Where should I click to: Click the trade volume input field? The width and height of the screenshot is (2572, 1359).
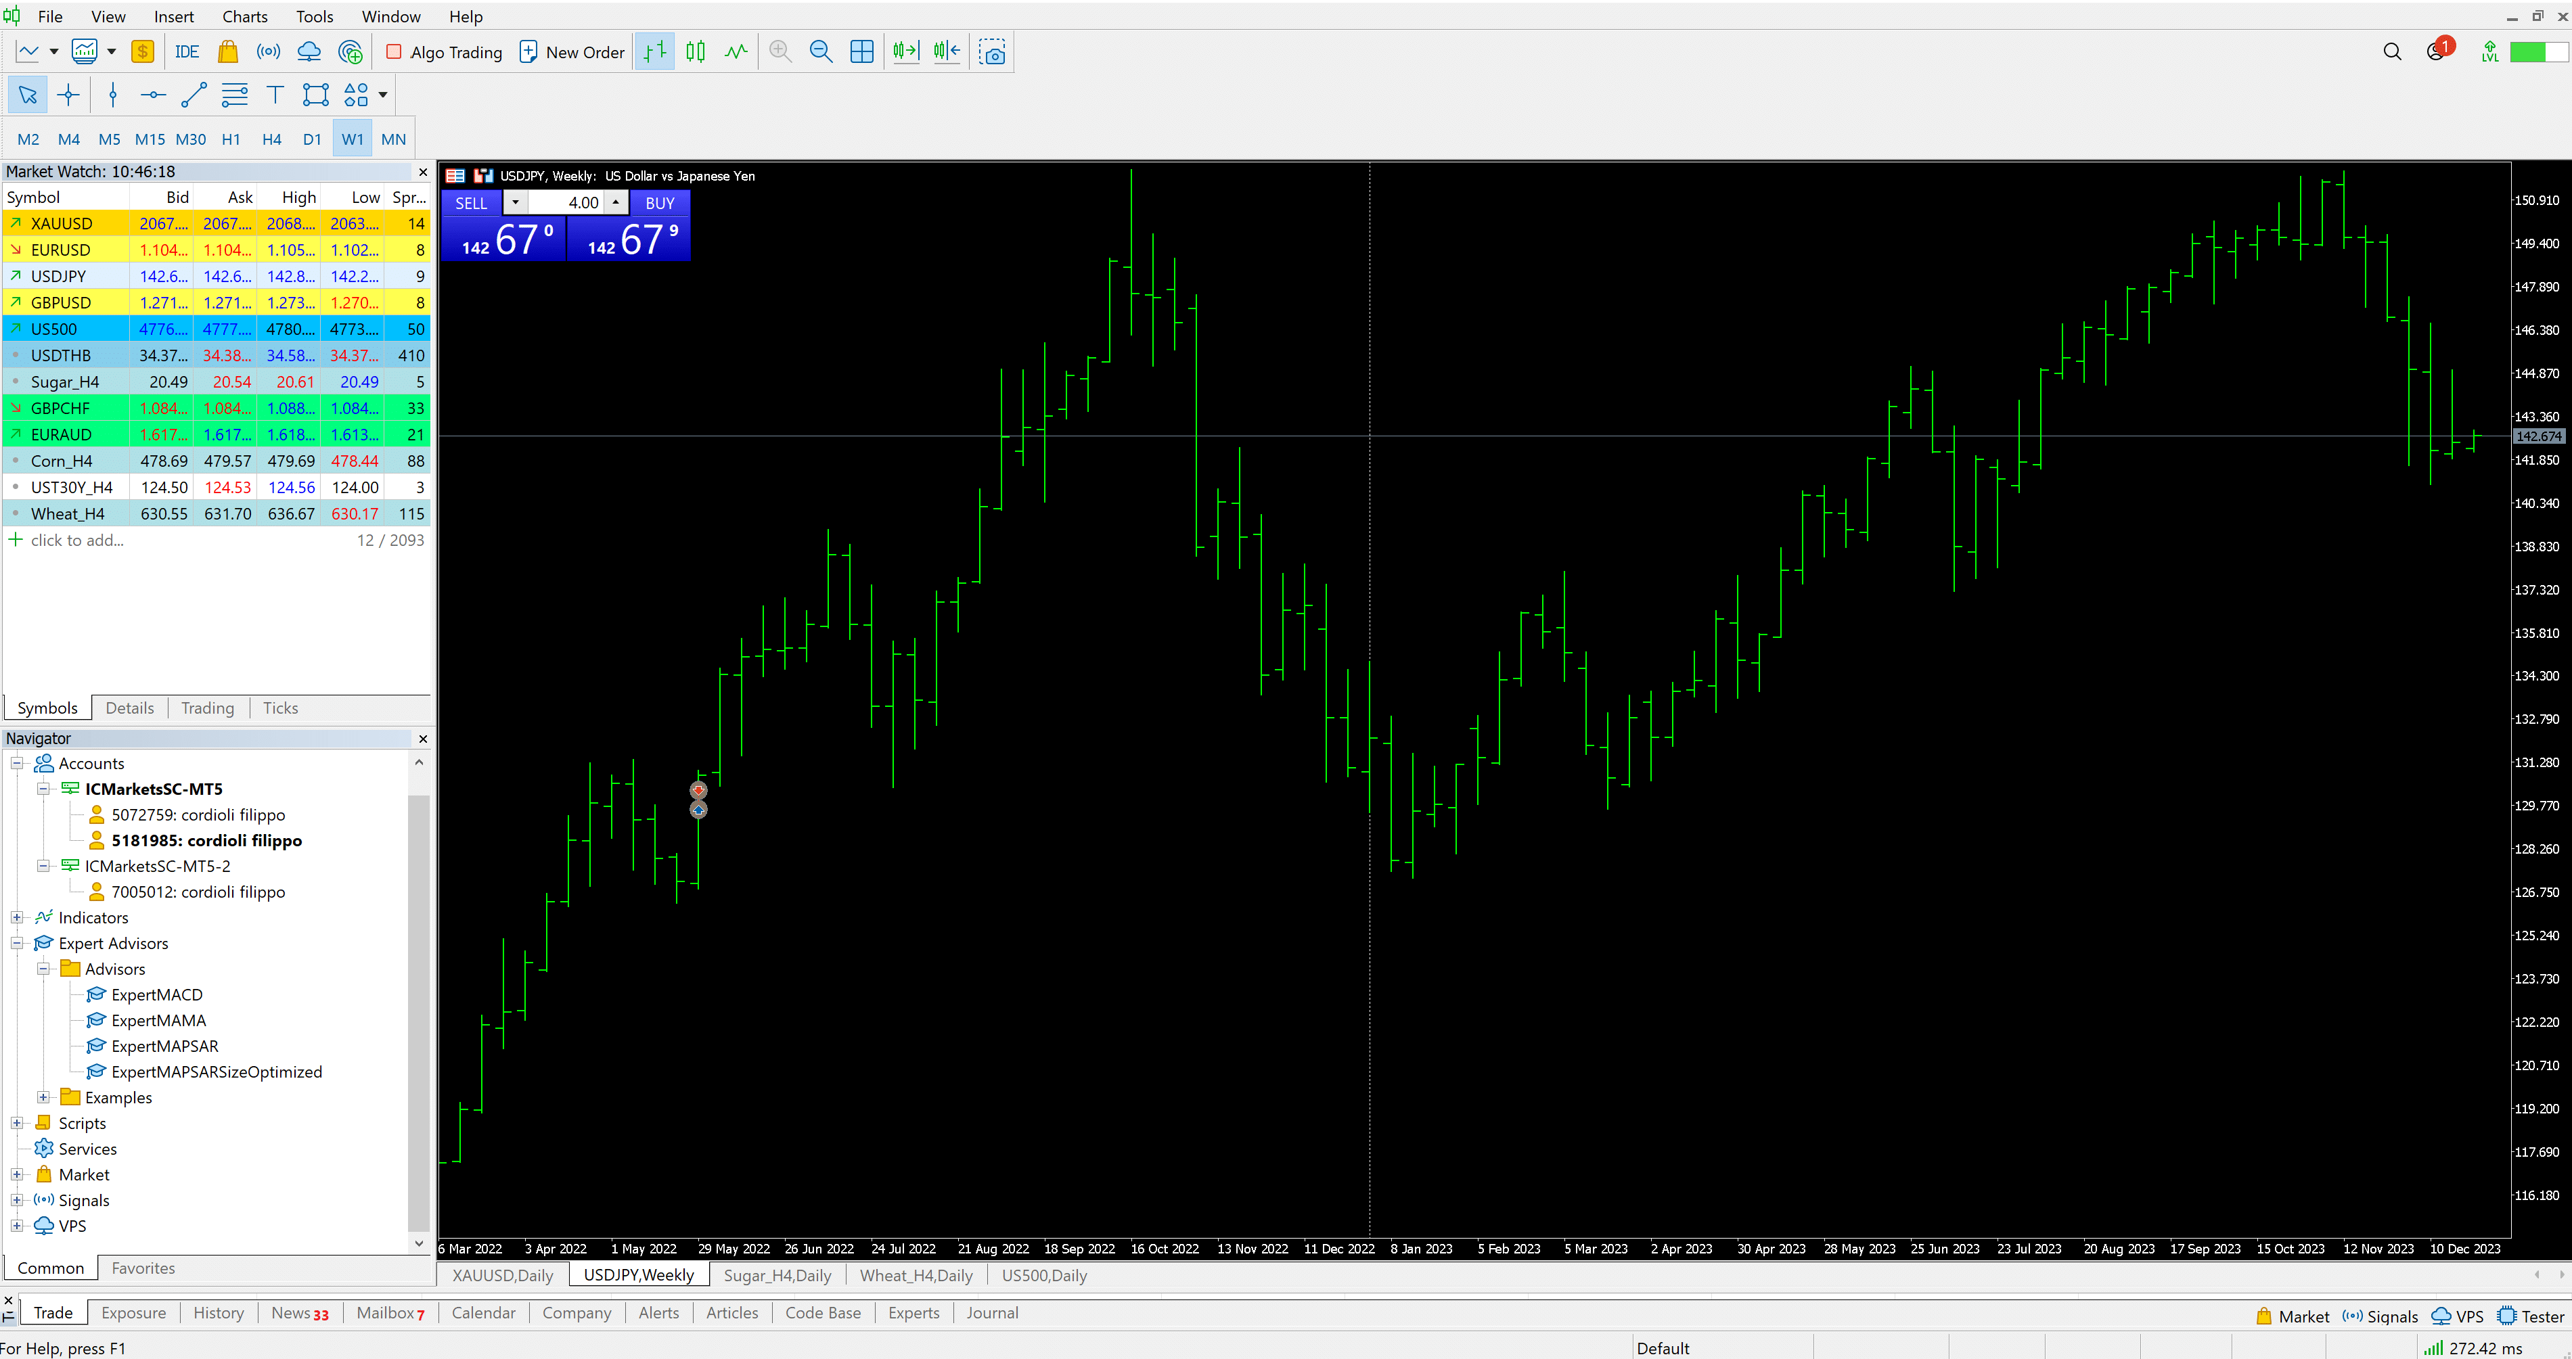(x=565, y=202)
